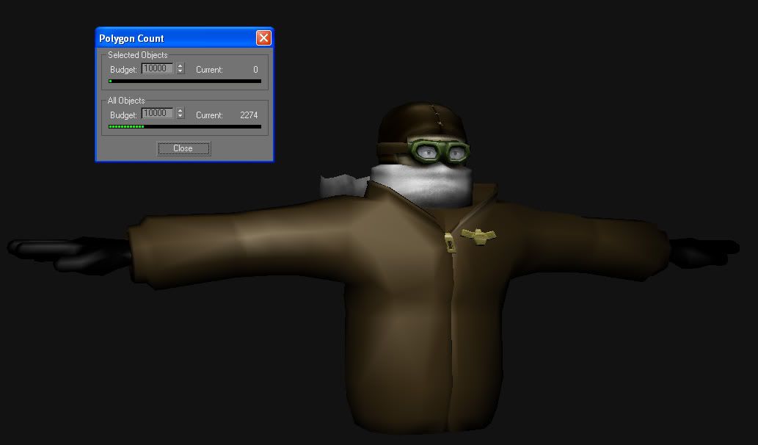Increase the All Objects budget spinner
This screenshot has width=758, height=445.
(x=181, y=112)
